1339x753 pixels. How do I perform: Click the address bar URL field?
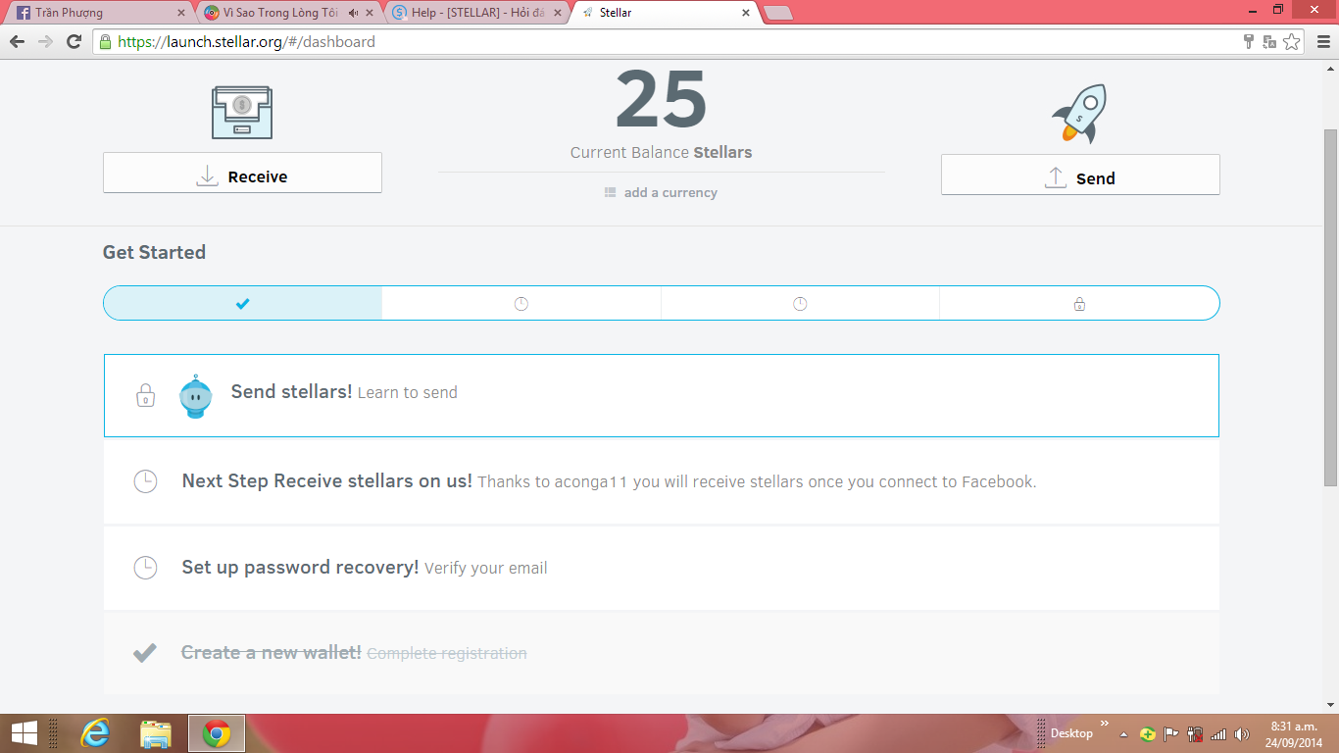coord(667,41)
